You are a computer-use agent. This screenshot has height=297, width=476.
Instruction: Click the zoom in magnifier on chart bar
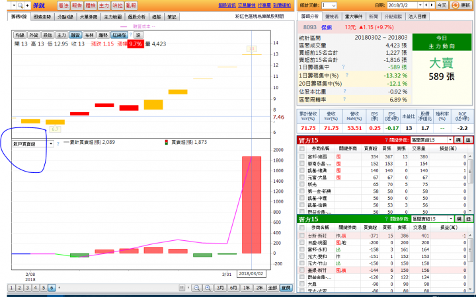208,288
